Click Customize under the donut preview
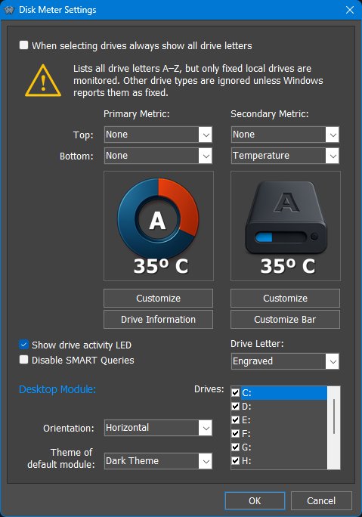 coord(158,298)
